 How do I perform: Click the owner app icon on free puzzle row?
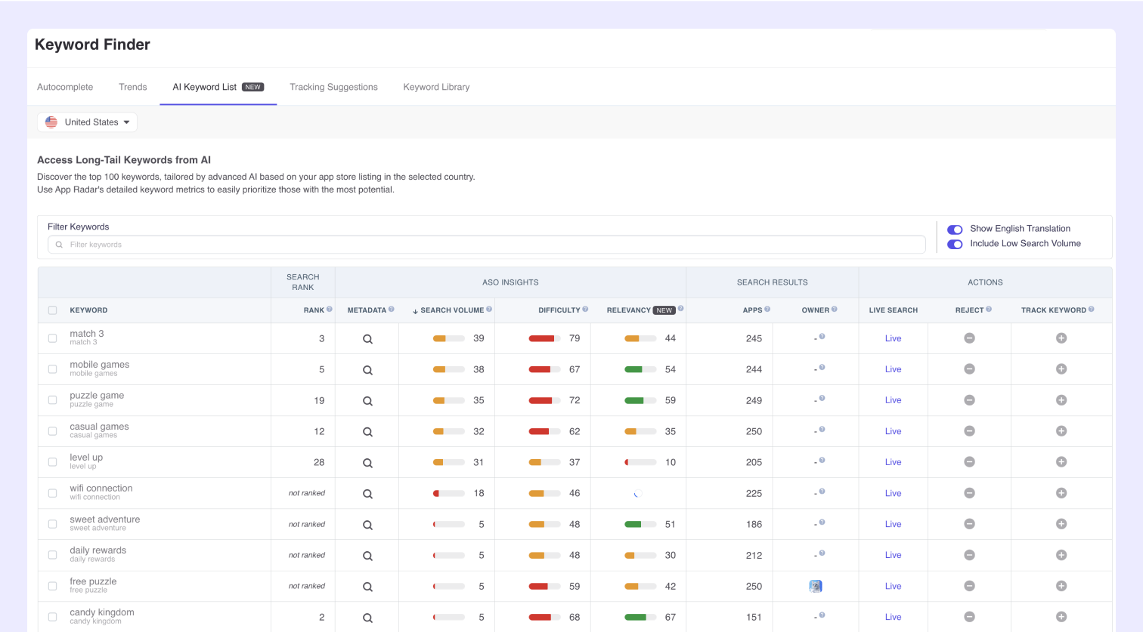coord(815,586)
